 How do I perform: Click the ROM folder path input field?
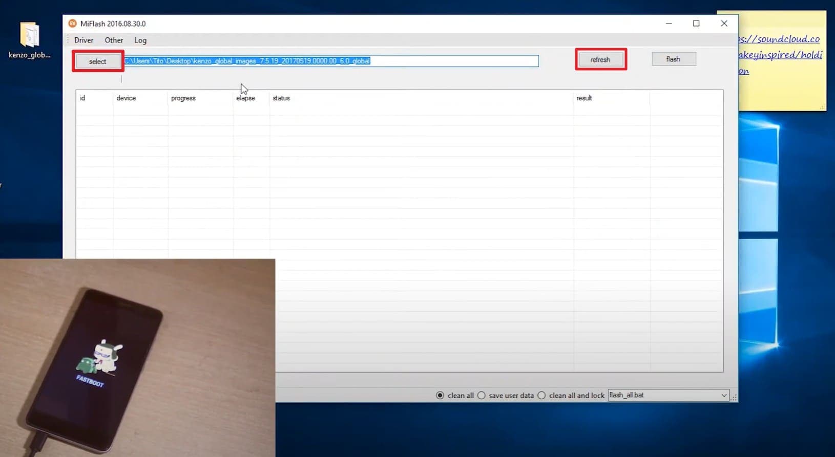coord(331,61)
